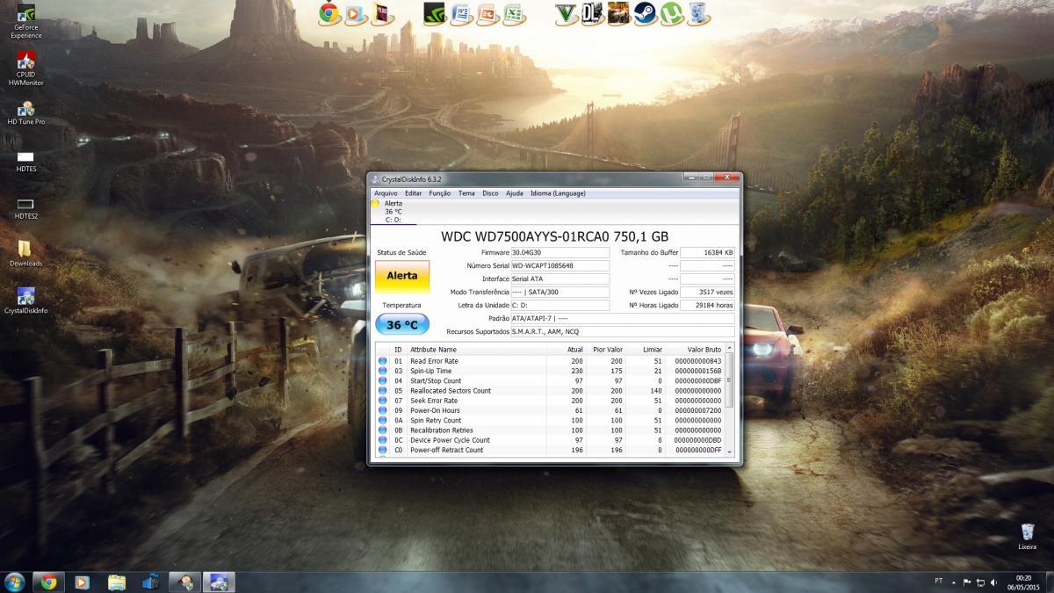Launch uTorrent from the top dock
The width and height of the screenshot is (1054, 593).
coord(671,12)
